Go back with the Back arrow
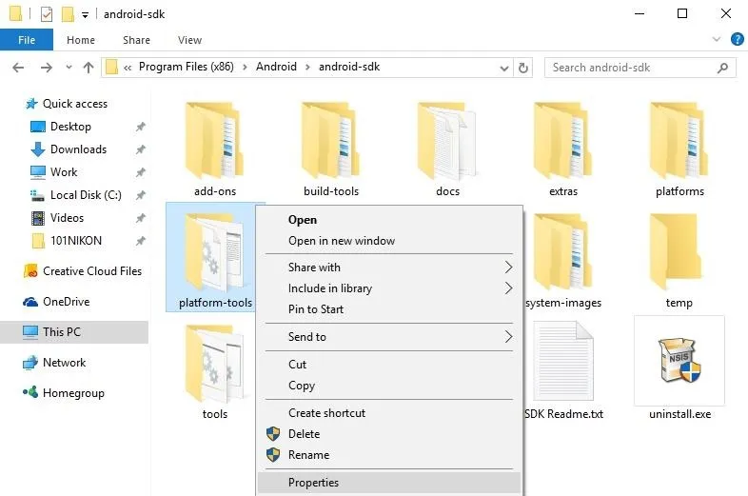748x496 pixels. [18, 68]
